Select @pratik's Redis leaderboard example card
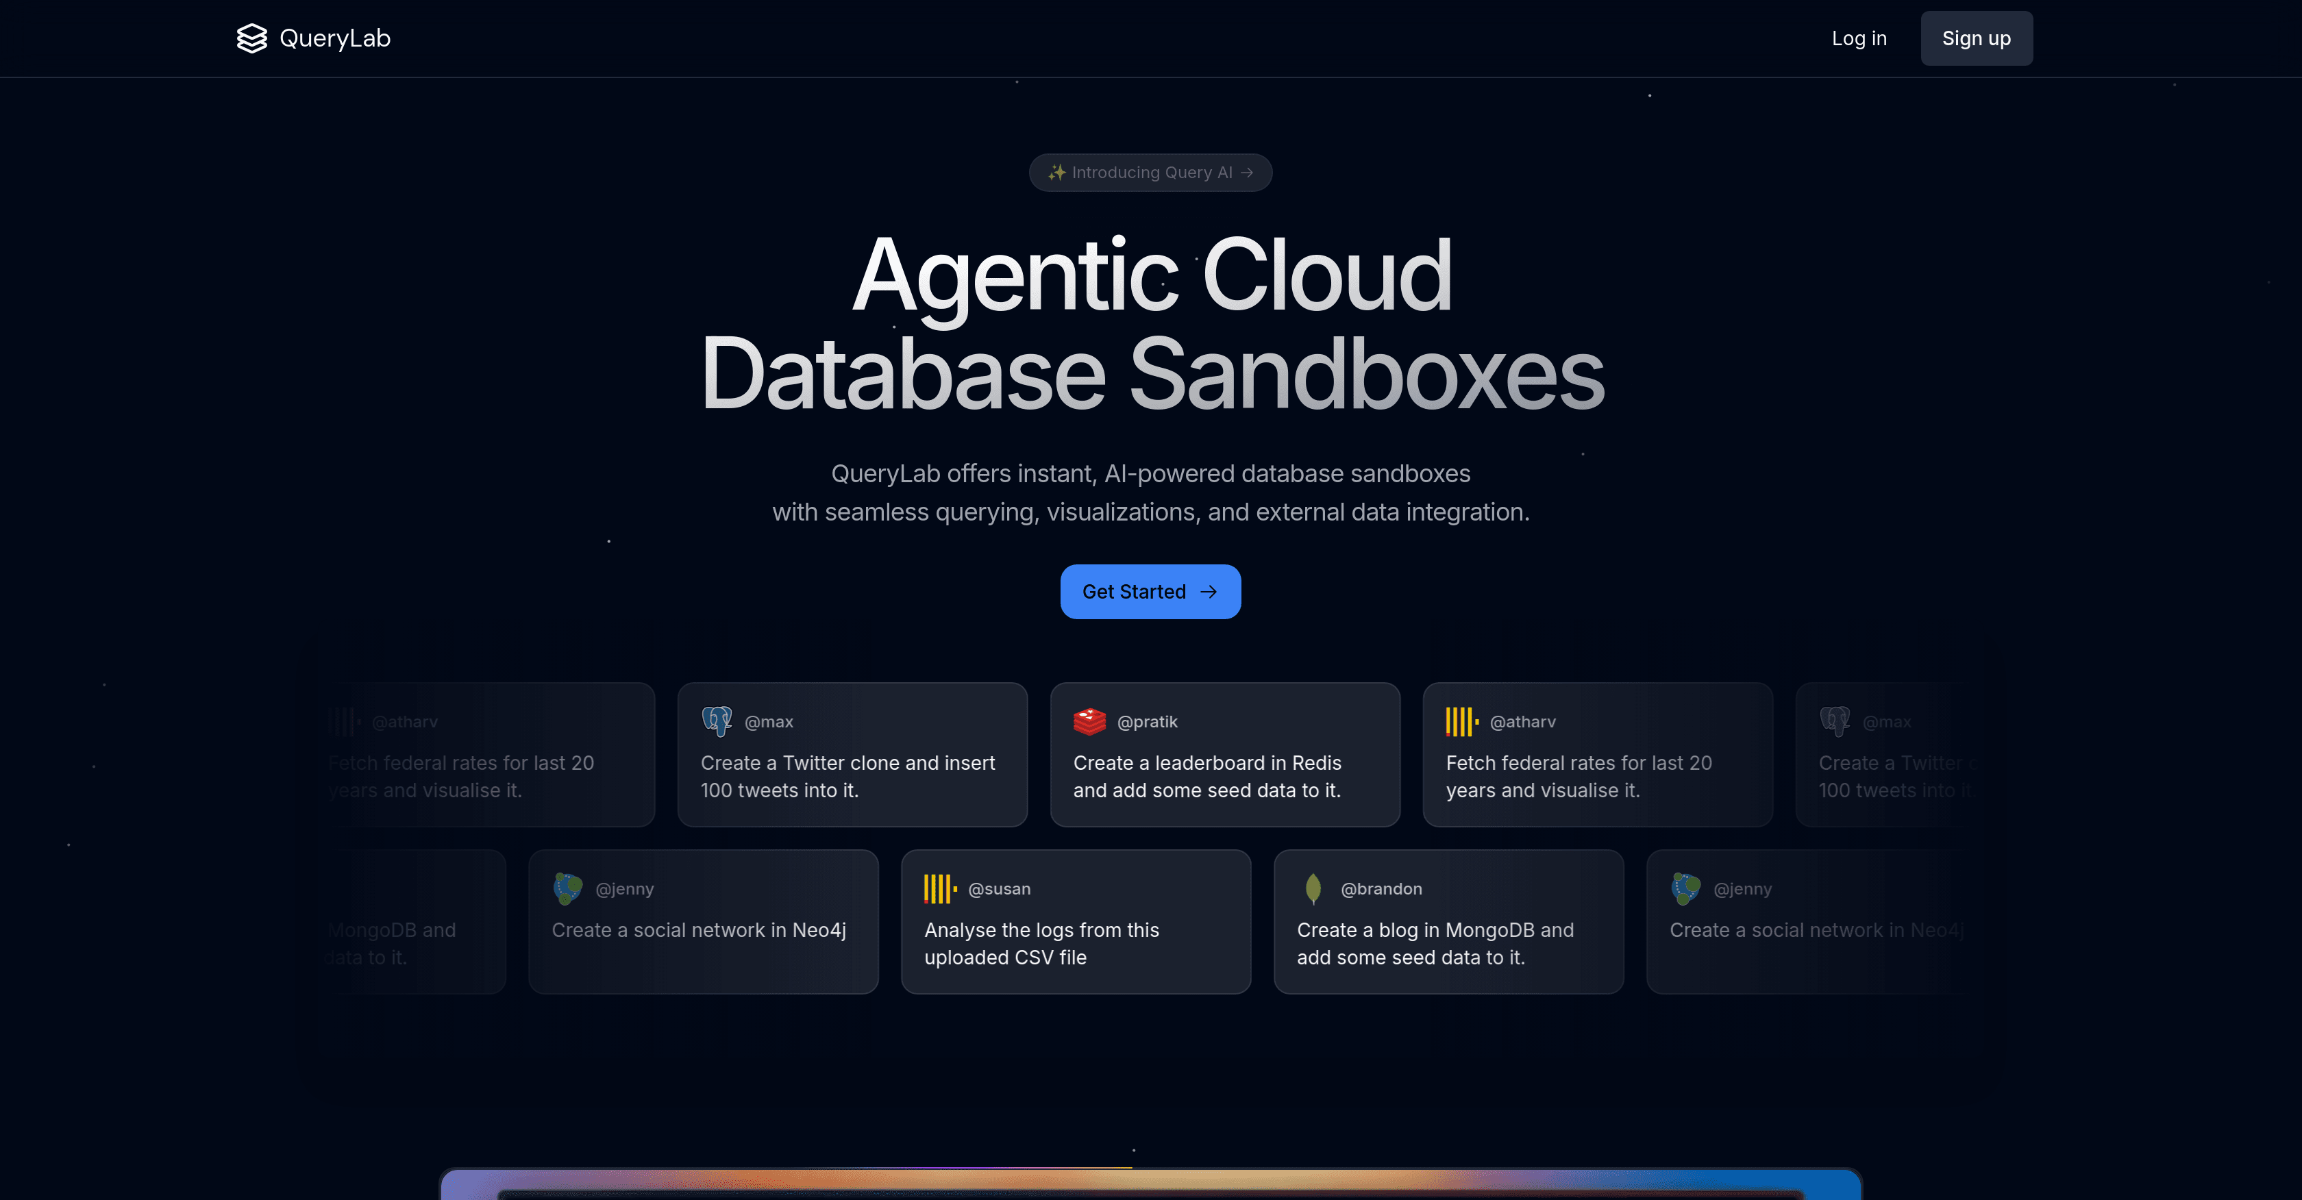Viewport: 2302px width, 1200px height. [x=1224, y=755]
